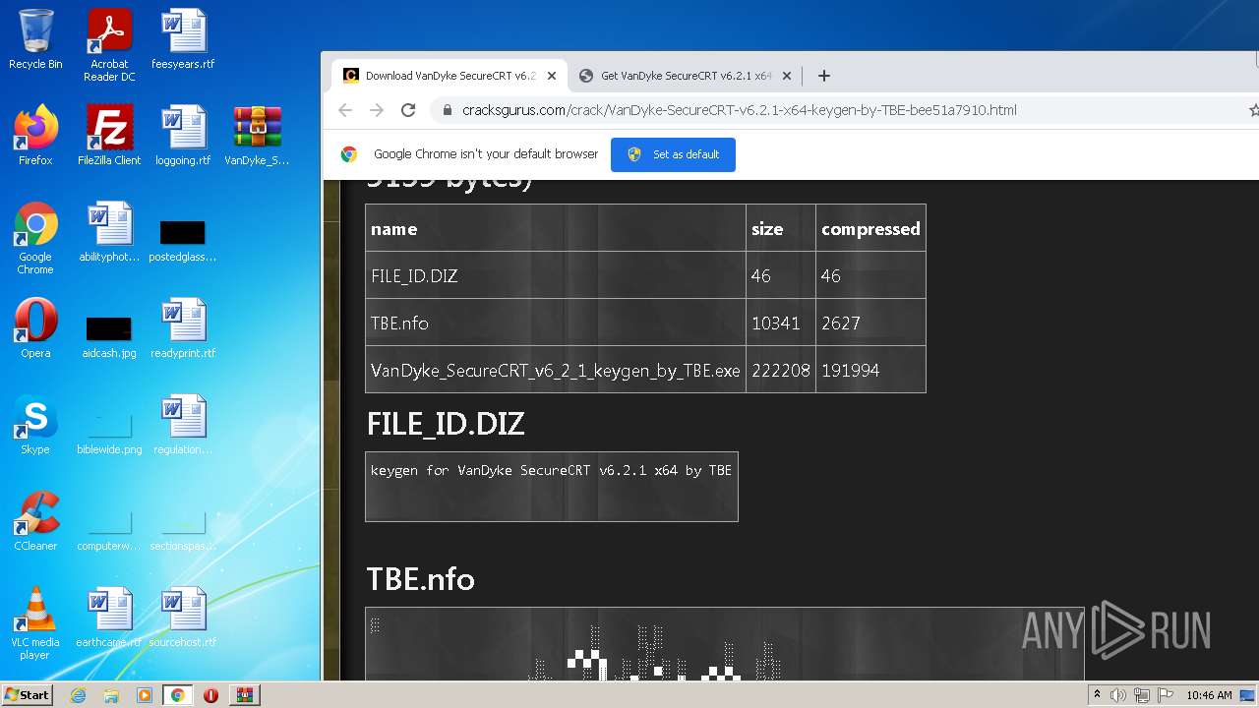1259x708 pixels.
Task: Launch Firefox from desktop
Action: (x=35, y=136)
